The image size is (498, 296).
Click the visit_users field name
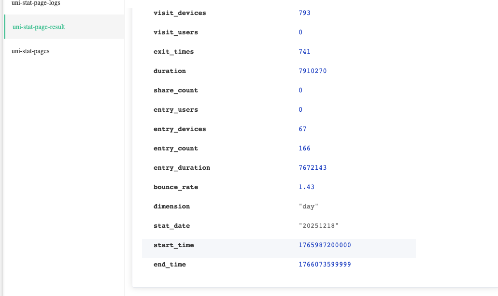(x=175, y=32)
